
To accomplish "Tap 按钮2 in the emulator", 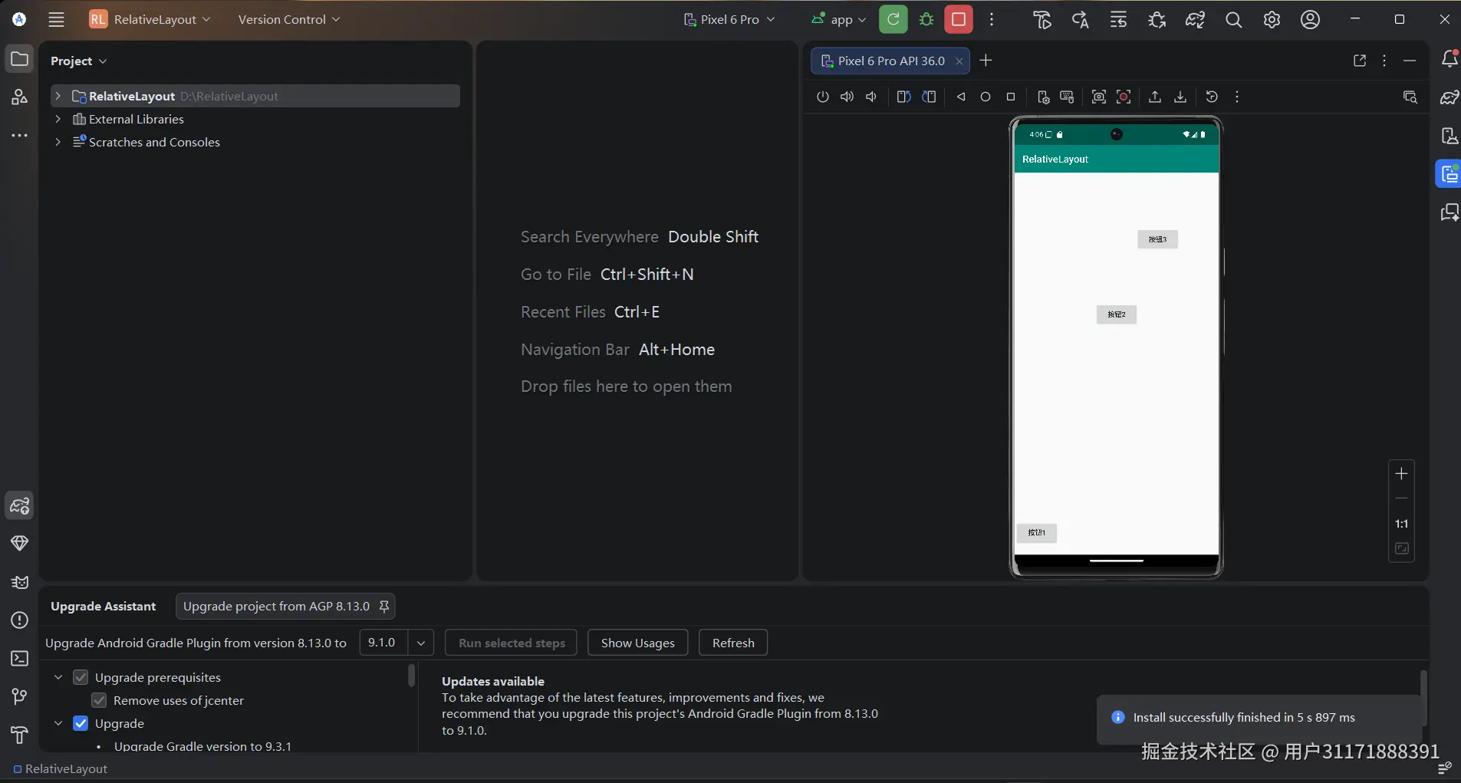I will [1117, 314].
